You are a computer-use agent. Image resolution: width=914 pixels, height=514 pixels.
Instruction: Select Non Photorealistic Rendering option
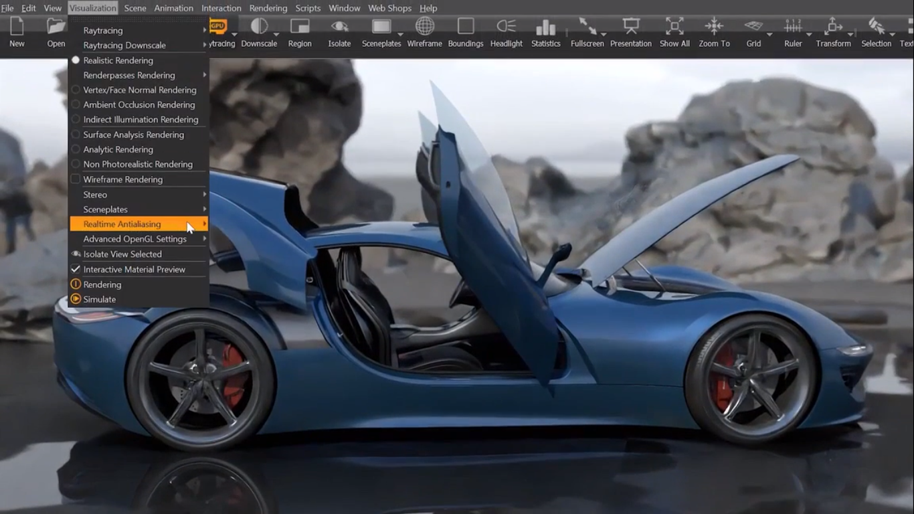point(139,164)
